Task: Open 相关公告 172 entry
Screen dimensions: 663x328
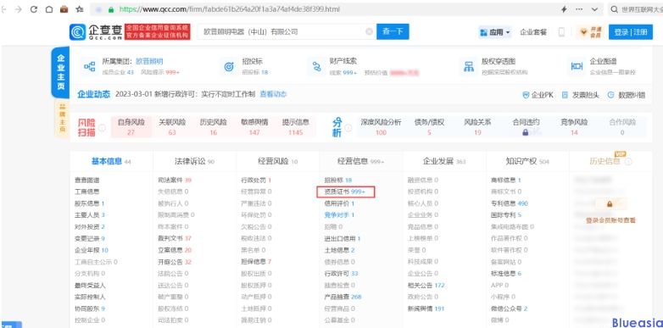Action: click(x=426, y=286)
